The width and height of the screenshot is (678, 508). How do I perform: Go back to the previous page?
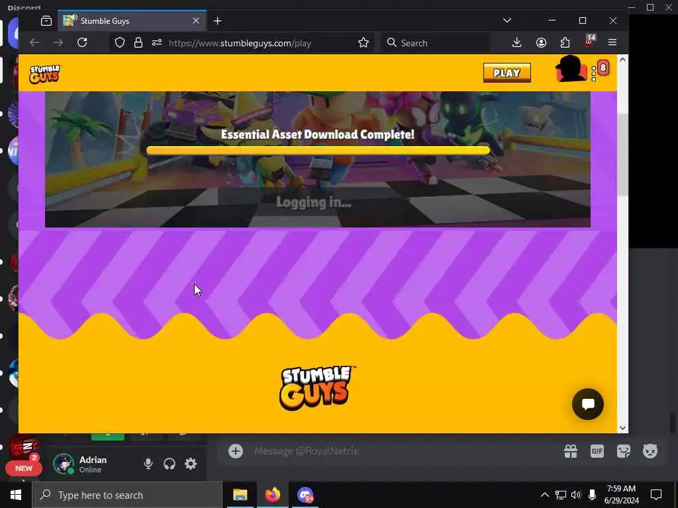pyautogui.click(x=34, y=43)
